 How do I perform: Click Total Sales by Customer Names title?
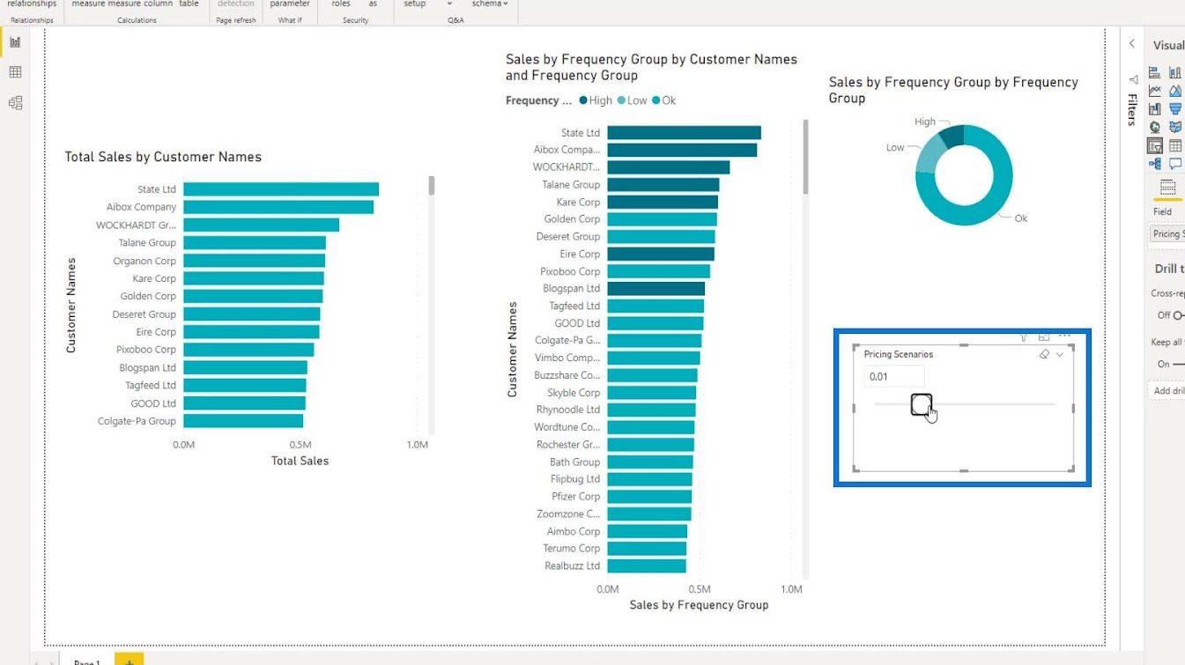pos(163,157)
